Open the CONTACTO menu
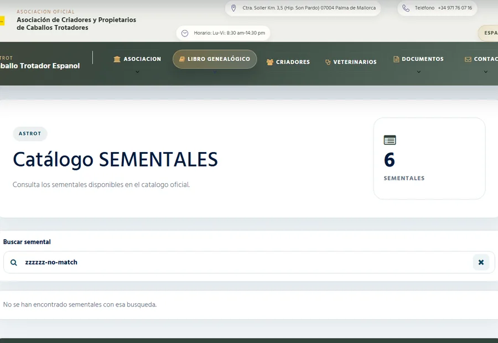The width and height of the screenshot is (498, 343). (x=481, y=59)
